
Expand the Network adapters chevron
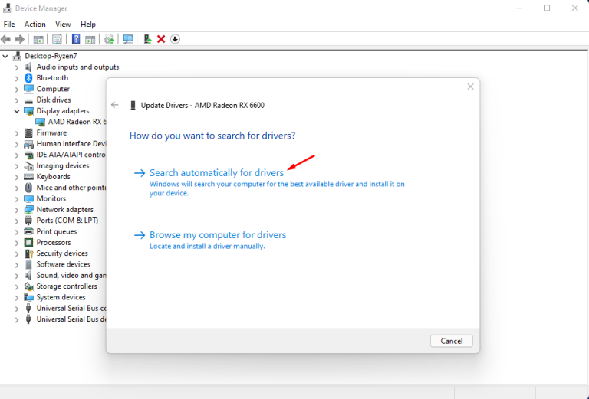pyautogui.click(x=17, y=210)
